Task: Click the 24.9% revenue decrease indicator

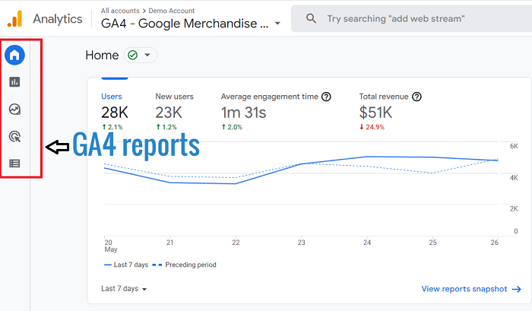Action: (x=372, y=127)
